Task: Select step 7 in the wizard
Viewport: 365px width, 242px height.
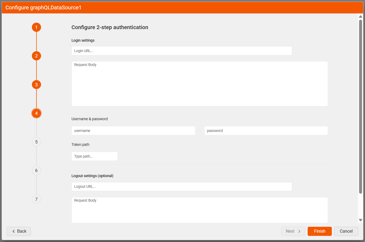Action: pyautogui.click(x=36, y=199)
